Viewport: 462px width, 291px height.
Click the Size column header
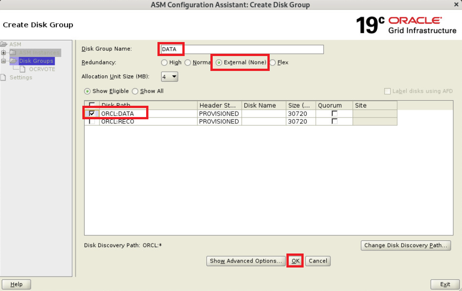pyautogui.click(x=301, y=105)
